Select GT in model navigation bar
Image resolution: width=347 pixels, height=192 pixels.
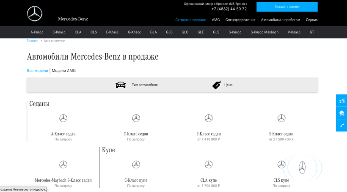pos(312,32)
